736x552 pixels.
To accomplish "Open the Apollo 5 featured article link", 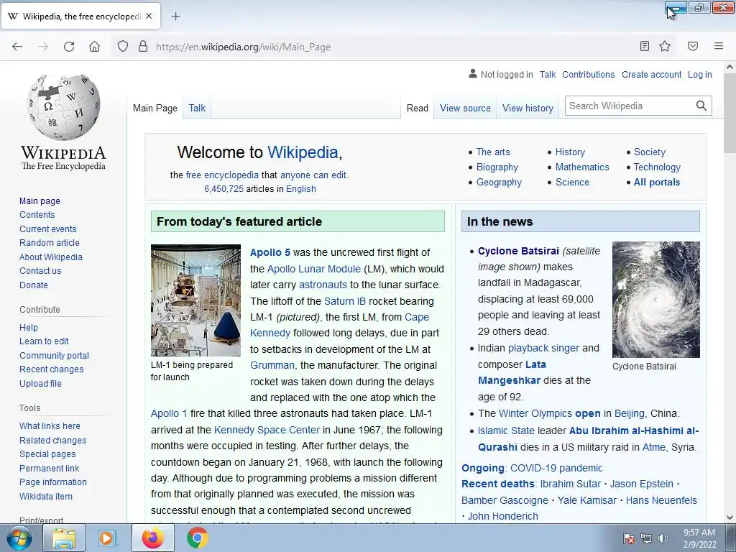I will point(270,252).
